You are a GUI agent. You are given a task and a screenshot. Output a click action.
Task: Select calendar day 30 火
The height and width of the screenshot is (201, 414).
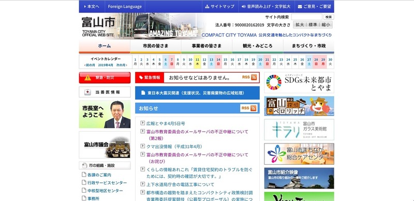click(x=330, y=62)
